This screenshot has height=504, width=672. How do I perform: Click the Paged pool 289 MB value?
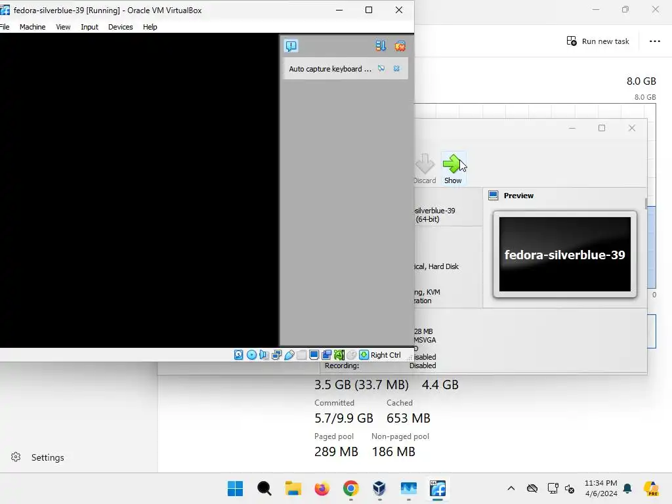point(336,451)
